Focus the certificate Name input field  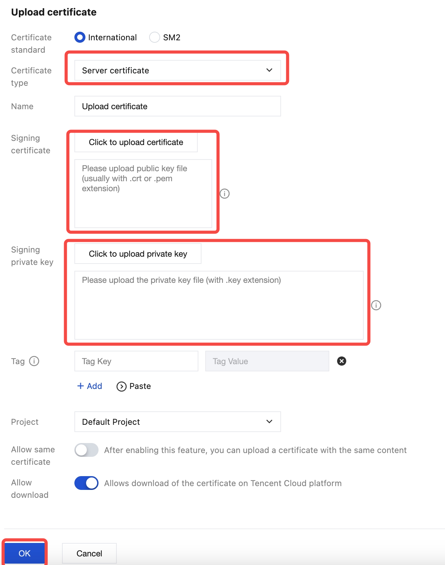[177, 106]
